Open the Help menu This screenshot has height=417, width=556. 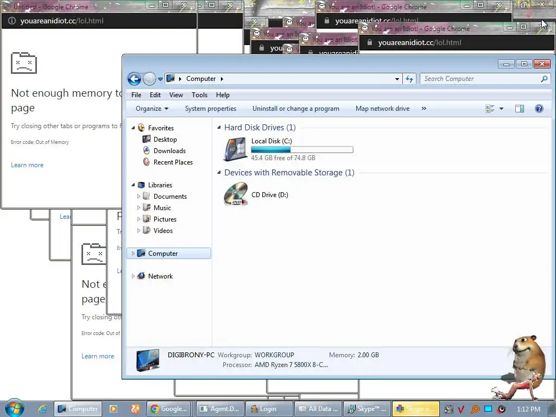pyautogui.click(x=223, y=94)
